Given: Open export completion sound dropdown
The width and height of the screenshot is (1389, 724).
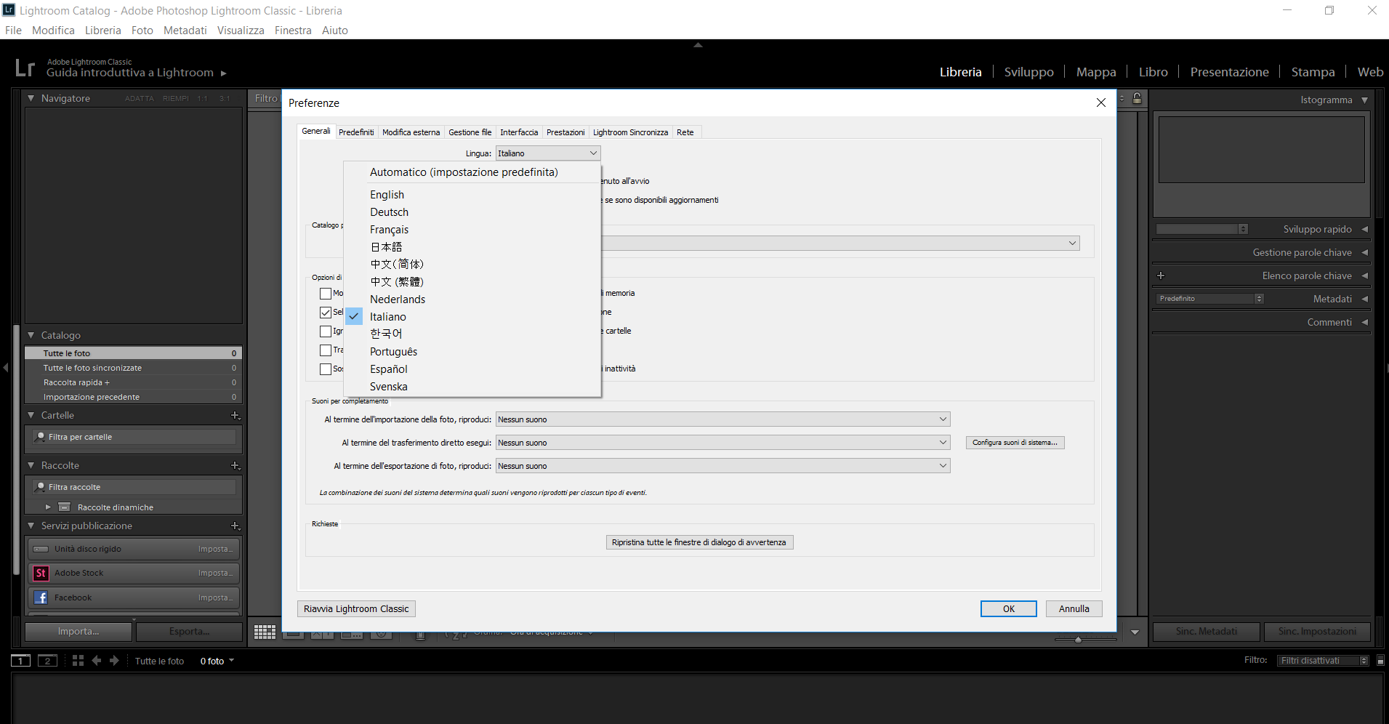Looking at the screenshot, I should [x=723, y=466].
